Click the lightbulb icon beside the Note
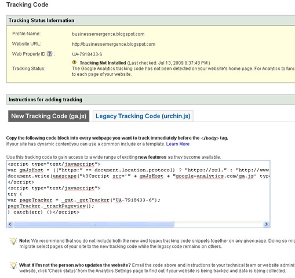Viewport: 295px width, 278px height. [13, 241]
